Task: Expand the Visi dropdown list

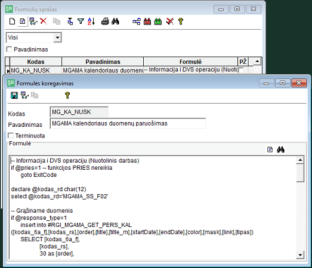Action: [x=57, y=38]
